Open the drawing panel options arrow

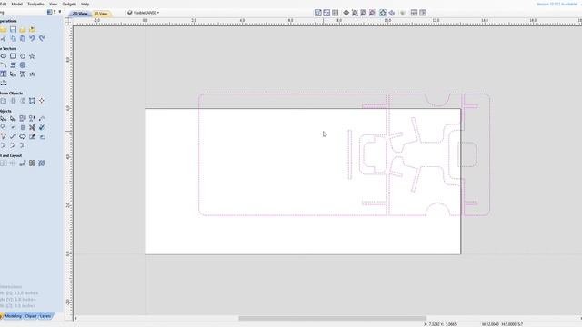pos(60,12)
